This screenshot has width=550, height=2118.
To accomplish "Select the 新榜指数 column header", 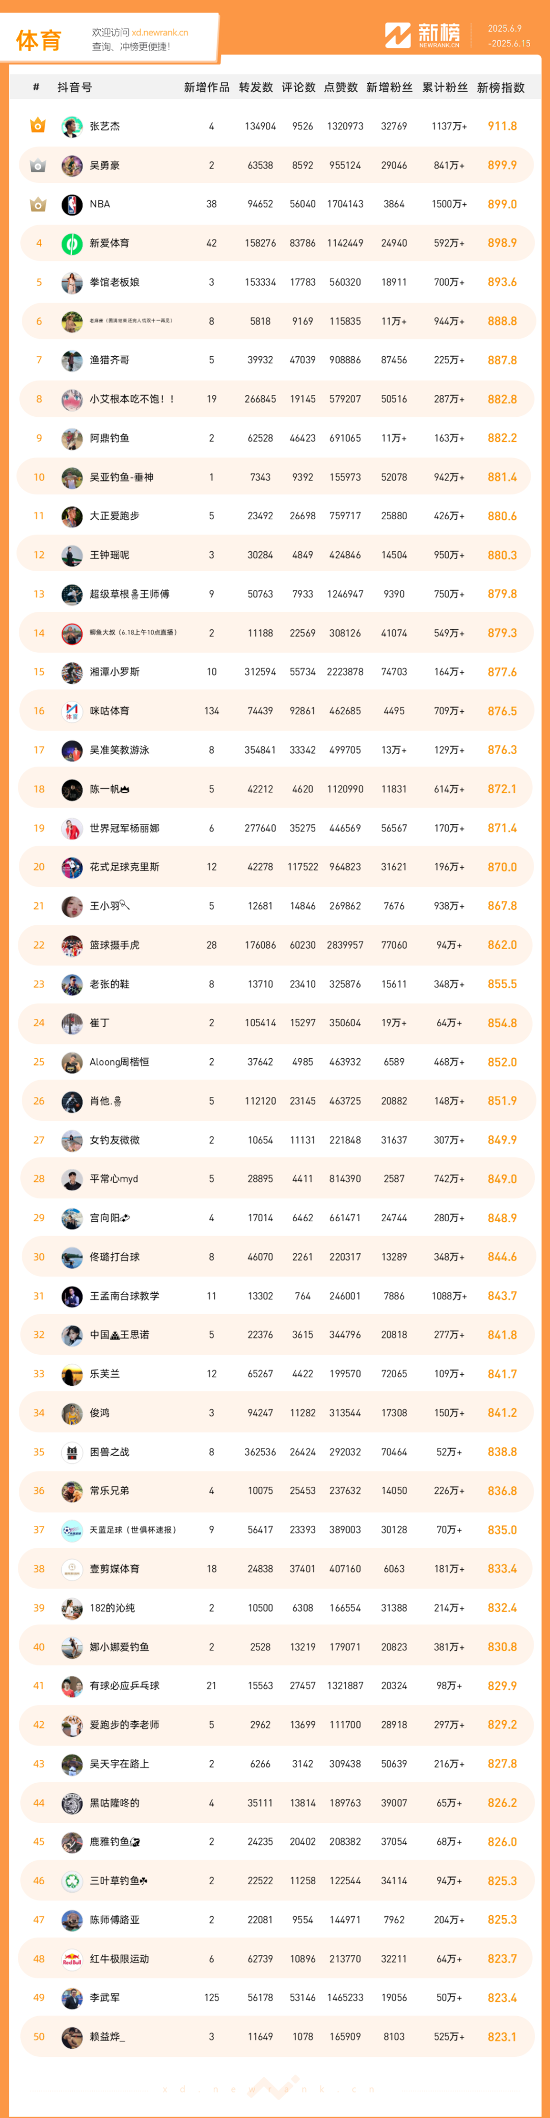I will (x=501, y=87).
